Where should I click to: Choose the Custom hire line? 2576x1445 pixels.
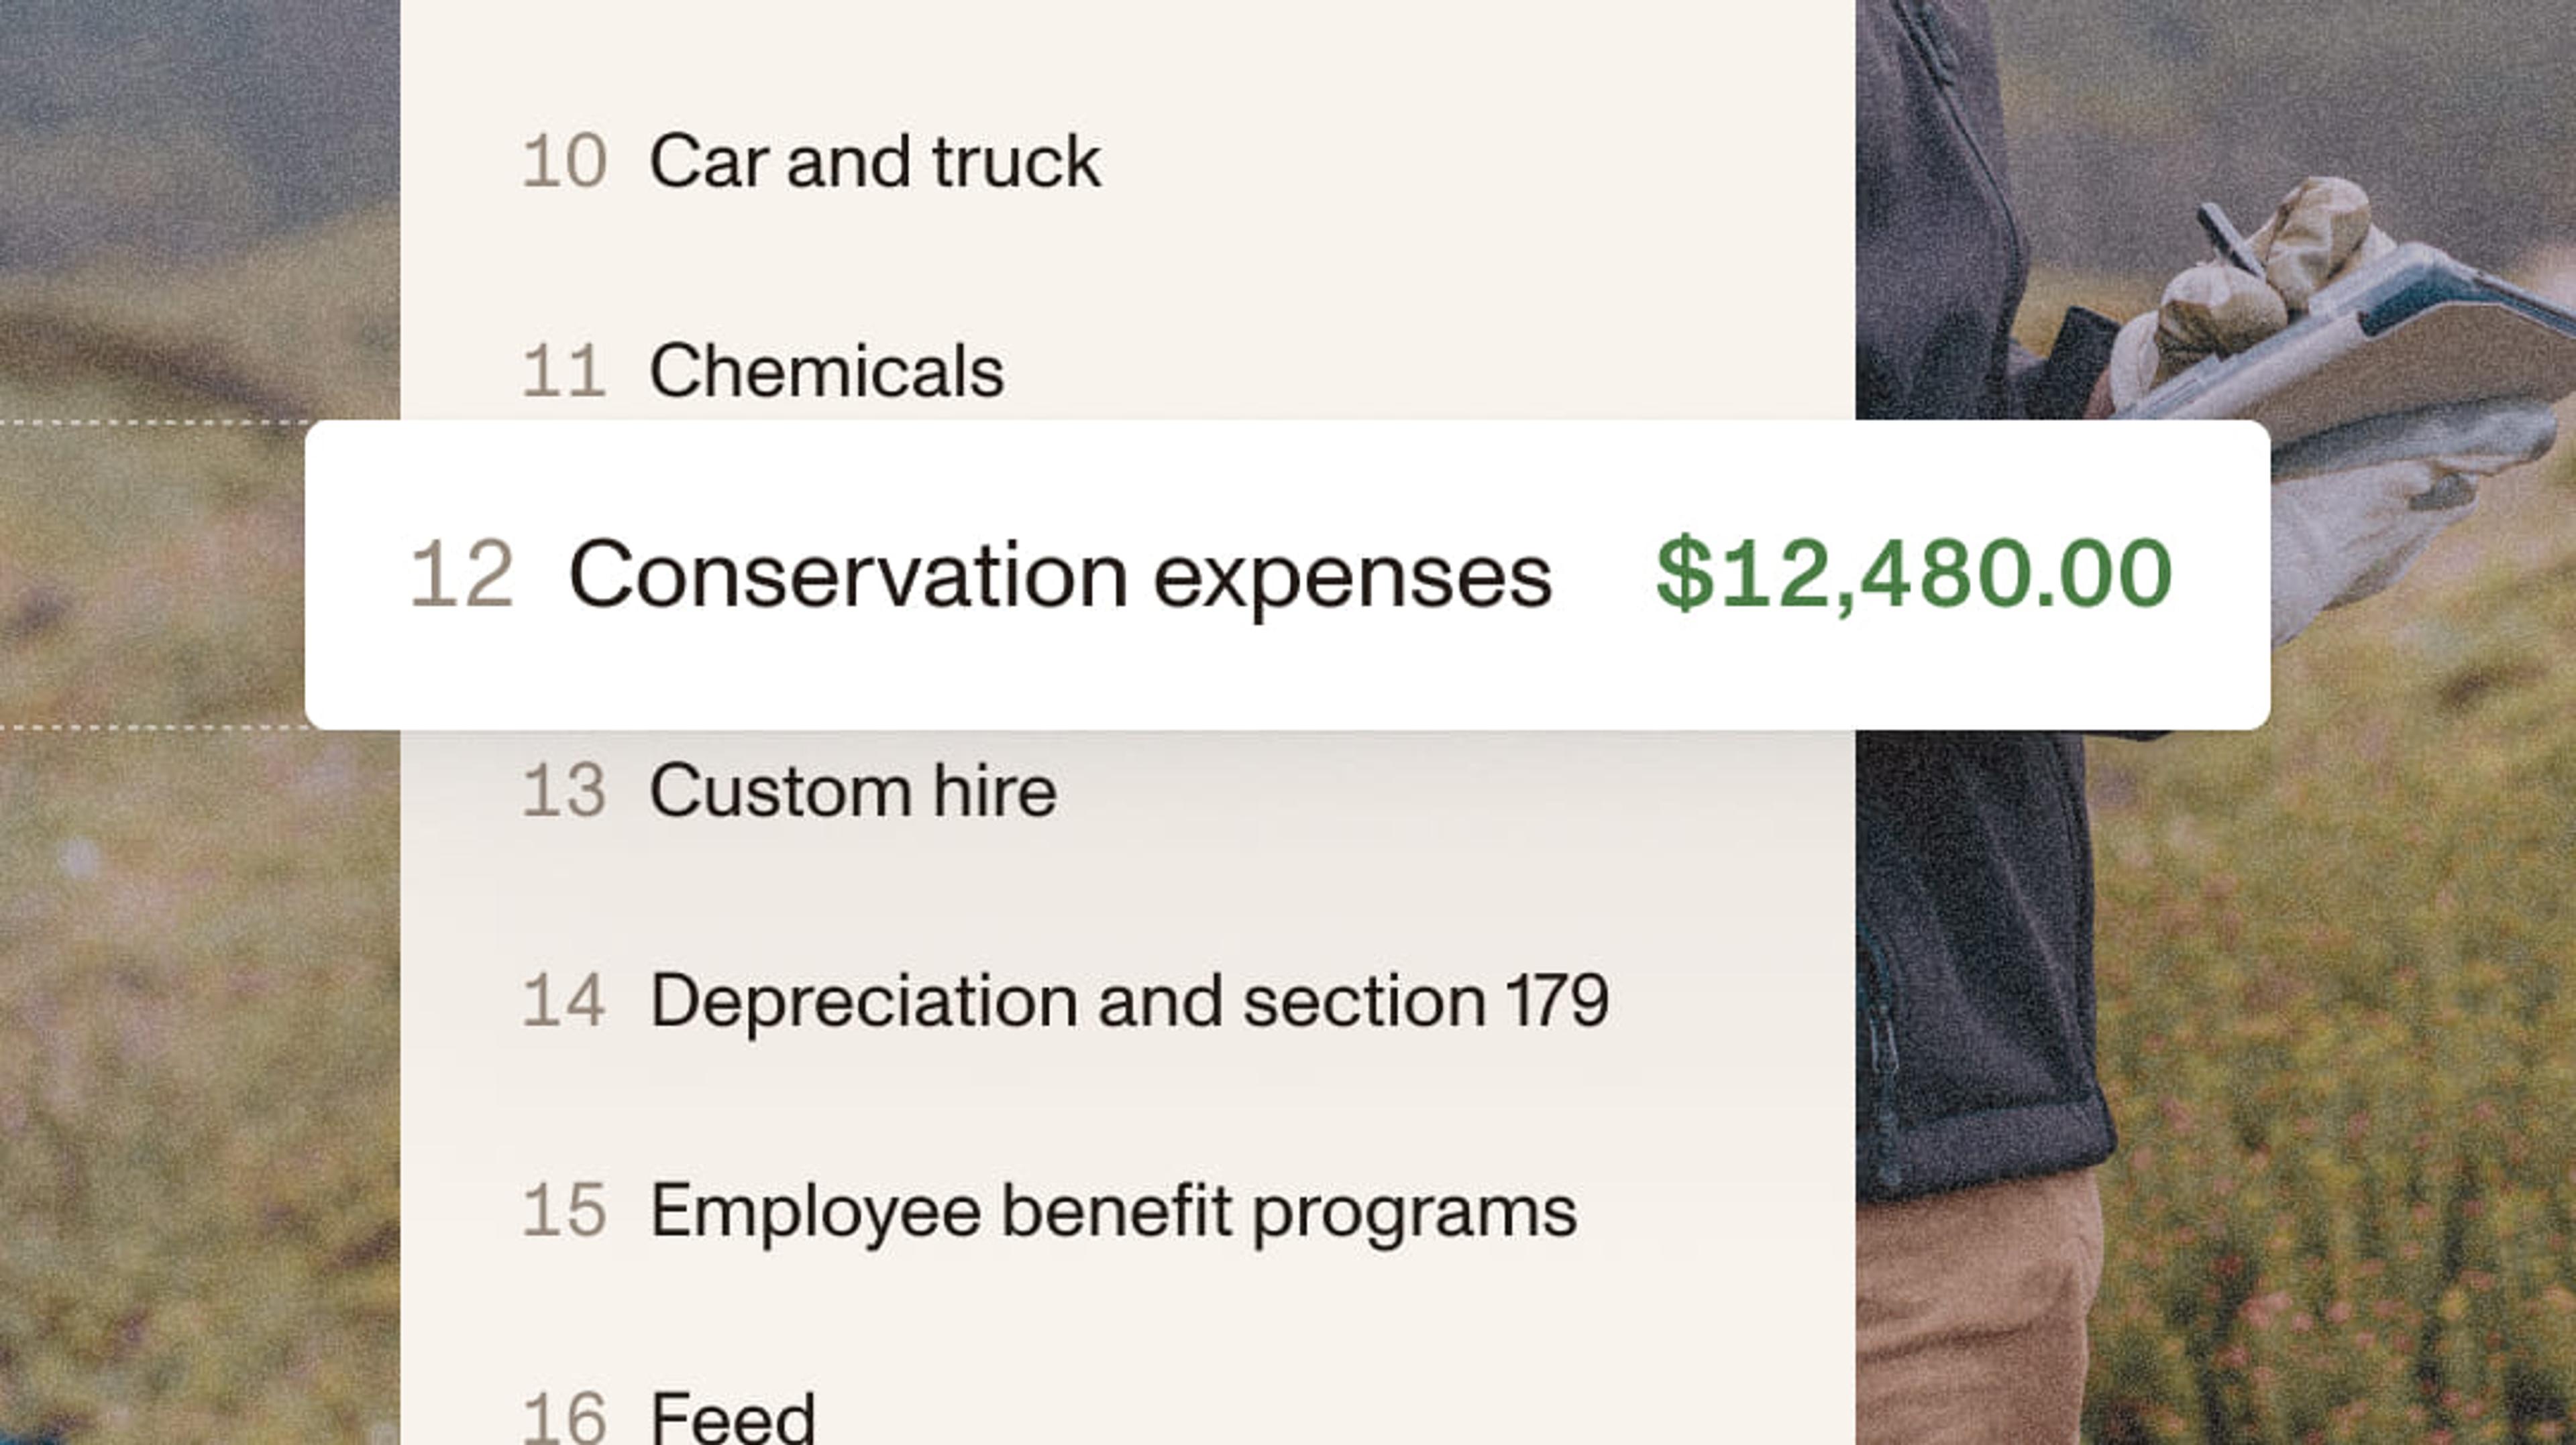point(853,791)
